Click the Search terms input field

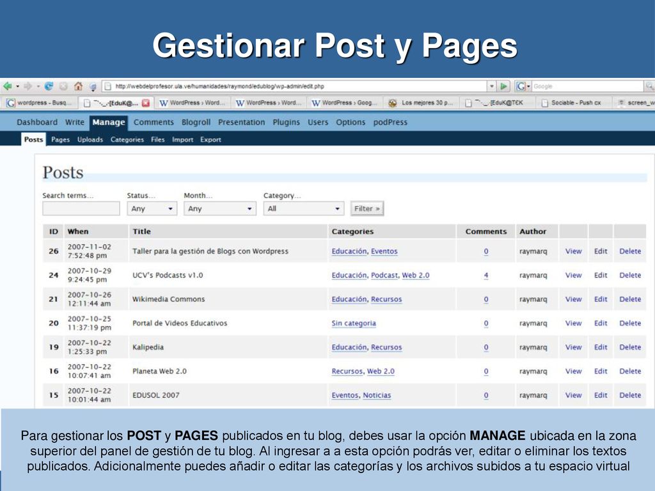tap(81, 208)
